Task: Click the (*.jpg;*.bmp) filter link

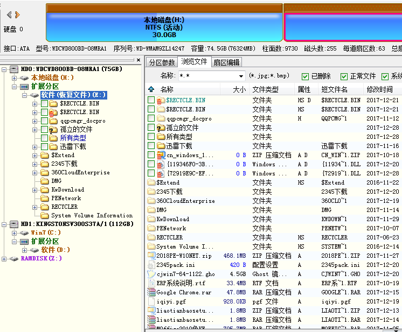Action: click(269, 76)
